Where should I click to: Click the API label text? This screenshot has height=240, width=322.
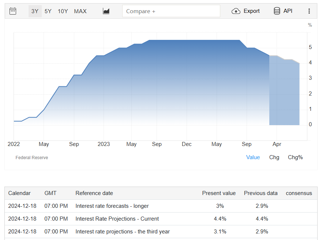tap(288, 11)
